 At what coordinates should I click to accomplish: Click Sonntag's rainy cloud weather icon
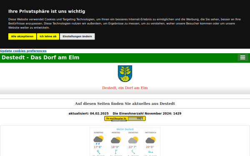click(98, 140)
